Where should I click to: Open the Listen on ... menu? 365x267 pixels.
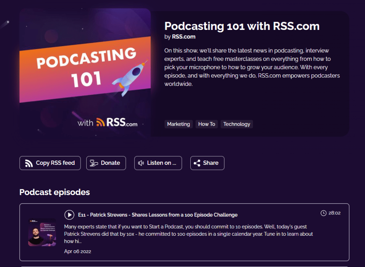tap(158, 163)
